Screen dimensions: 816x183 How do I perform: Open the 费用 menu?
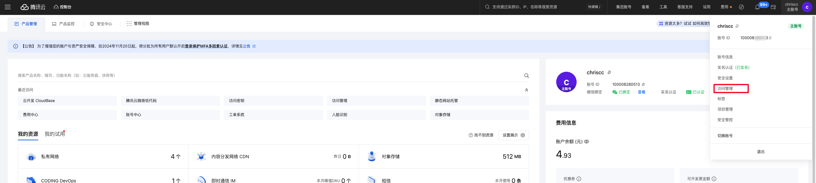pos(725,7)
